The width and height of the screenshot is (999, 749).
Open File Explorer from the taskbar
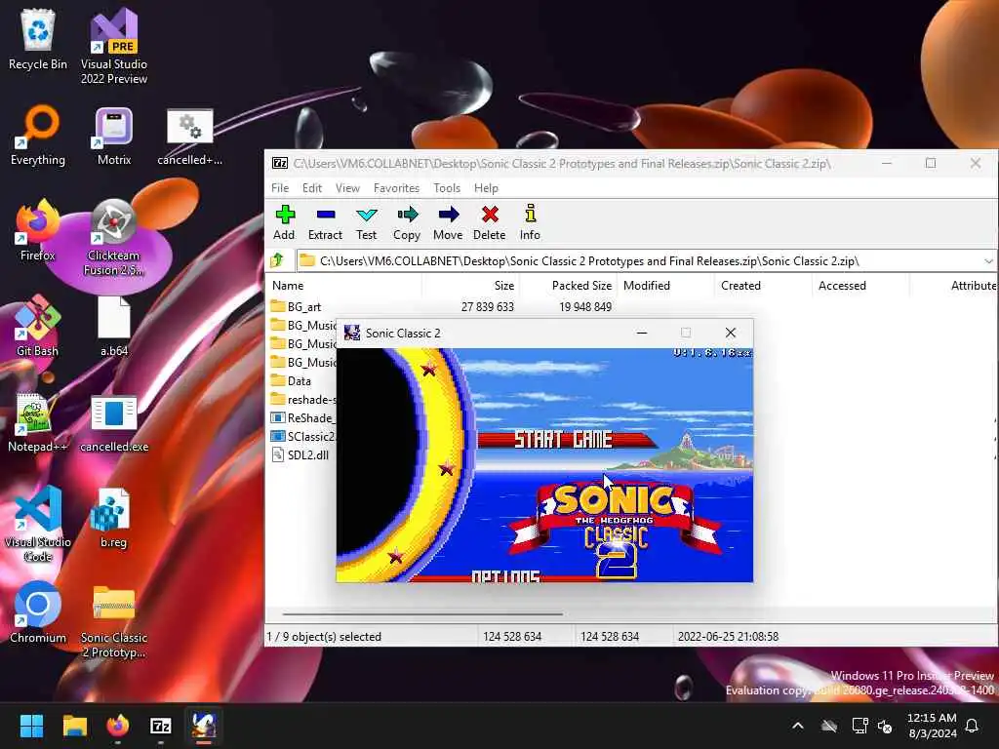[74, 726]
